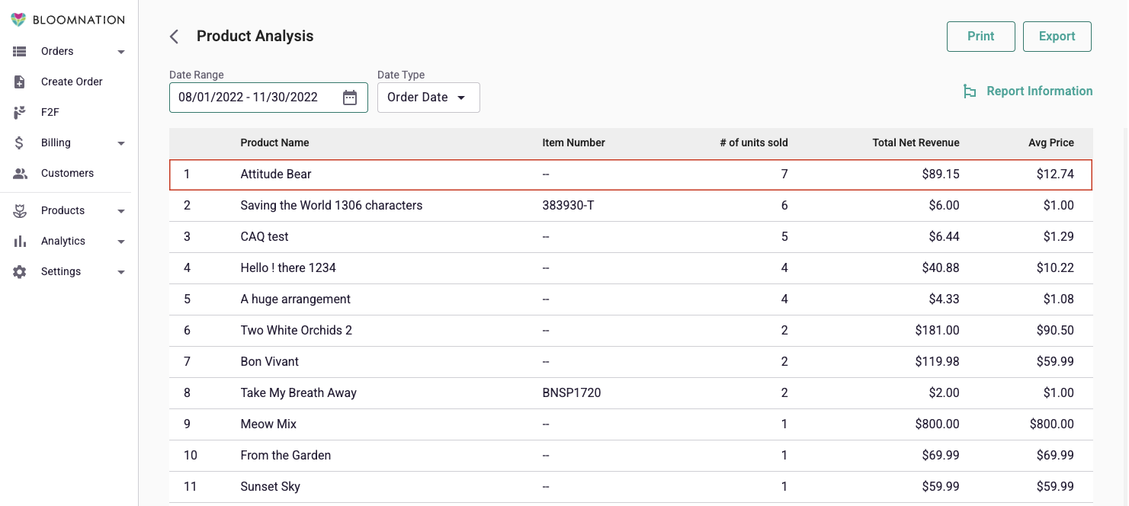
Task: Open the Billing menu entry
Action: coord(57,143)
